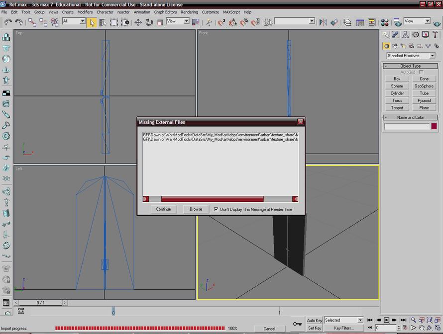443x334 pixels.
Task: Switch to the Utilities hammer tab
Action: pyautogui.click(x=435, y=35)
